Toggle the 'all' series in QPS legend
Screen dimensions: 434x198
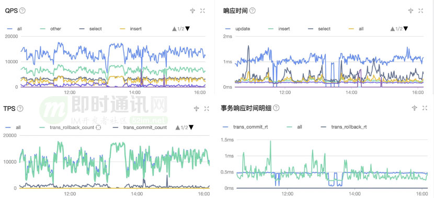tap(15, 29)
